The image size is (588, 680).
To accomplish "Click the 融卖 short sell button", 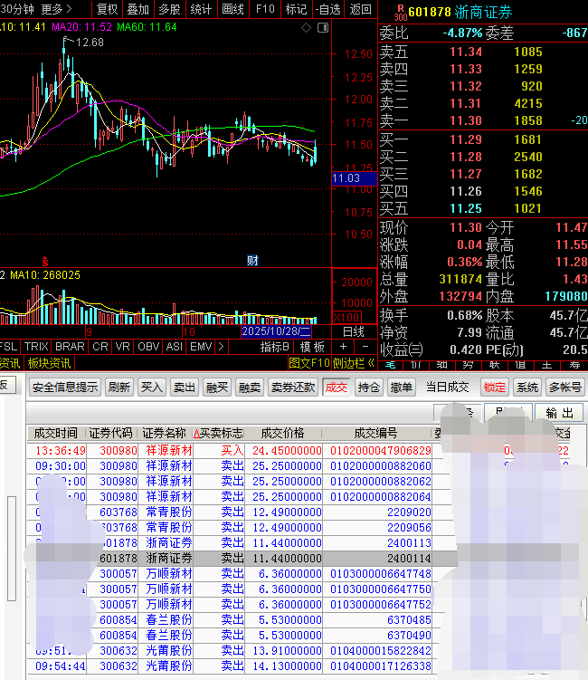I will tap(250, 388).
